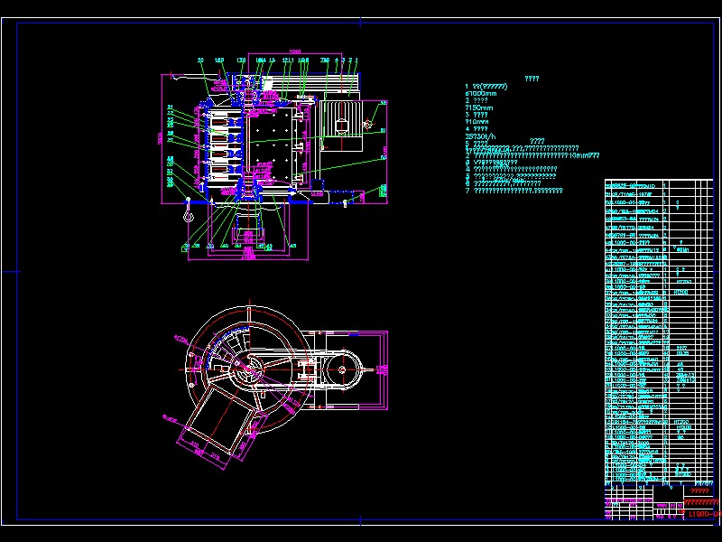The image size is (722, 542).
Task: Select the red L1000 drawing number in title block
Action: coord(705,514)
